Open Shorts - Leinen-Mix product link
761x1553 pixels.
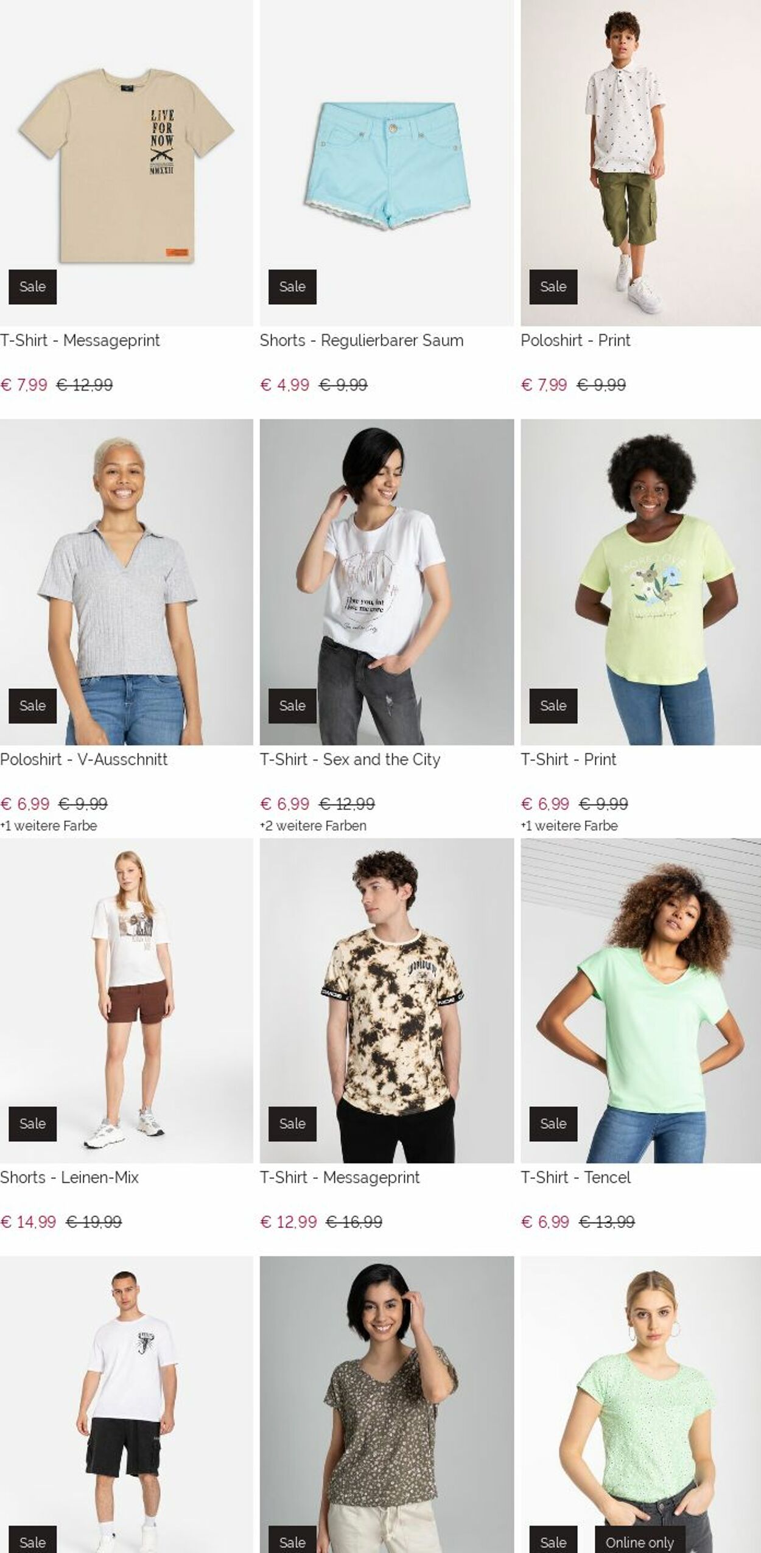coord(69,1178)
